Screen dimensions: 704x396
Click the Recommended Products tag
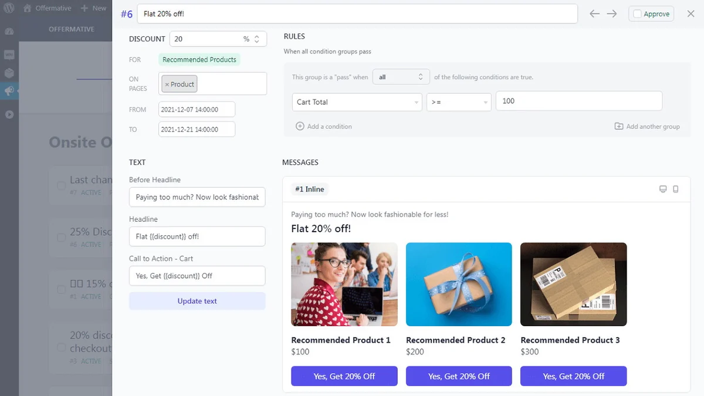(x=199, y=59)
